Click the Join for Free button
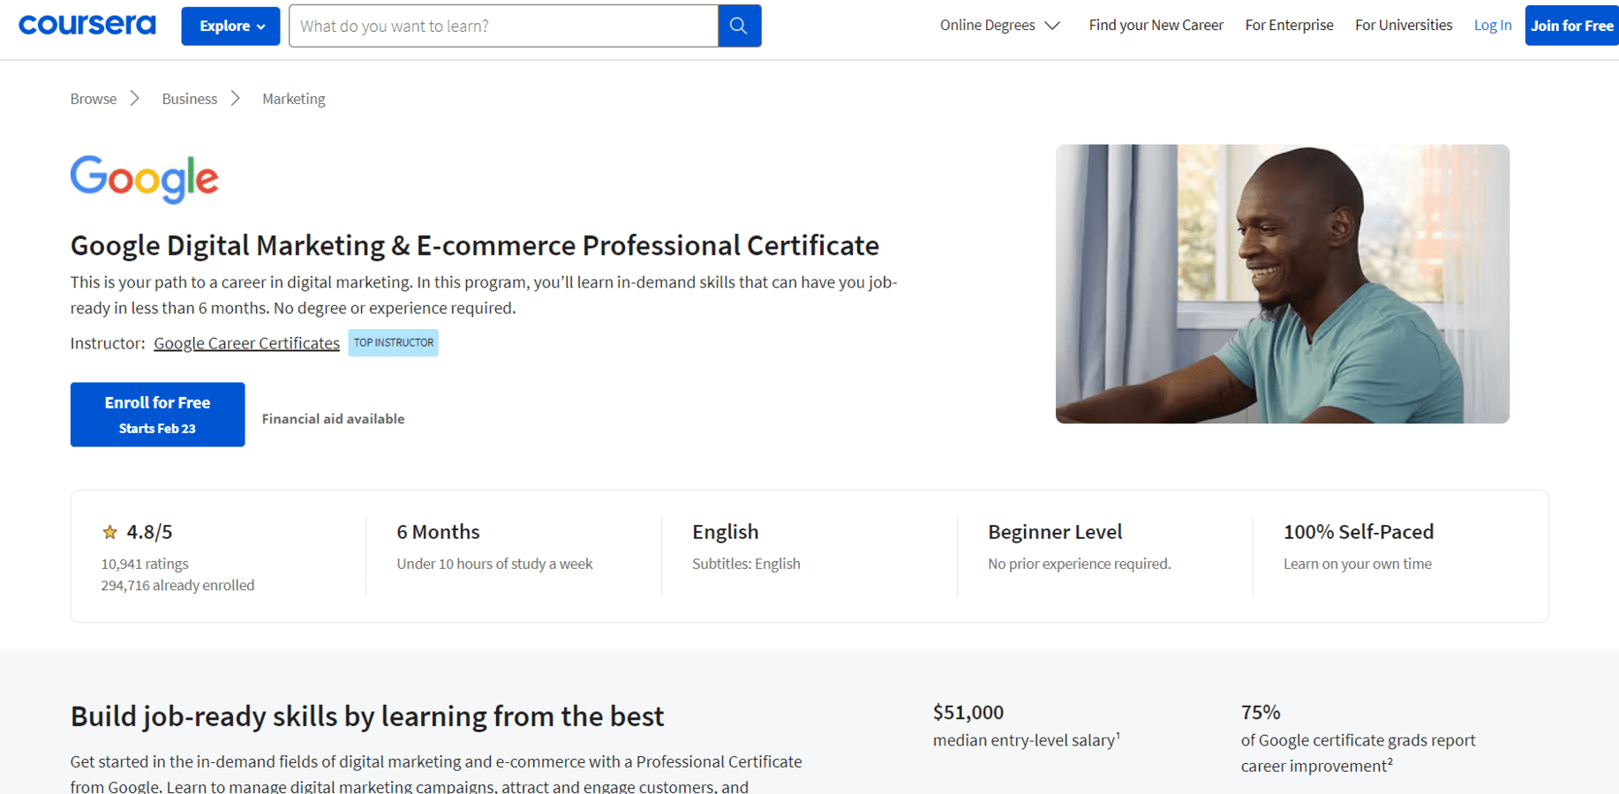Viewport: 1619px width, 794px height. click(x=1572, y=25)
